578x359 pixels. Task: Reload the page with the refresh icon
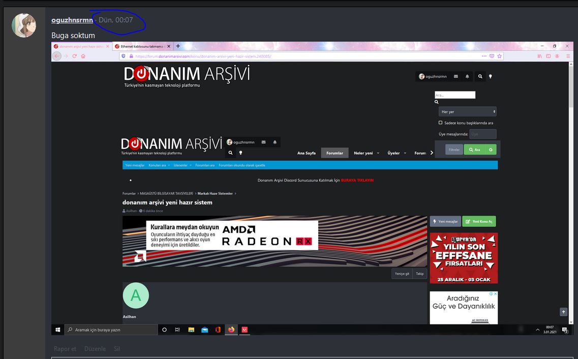[x=74, y=56]
